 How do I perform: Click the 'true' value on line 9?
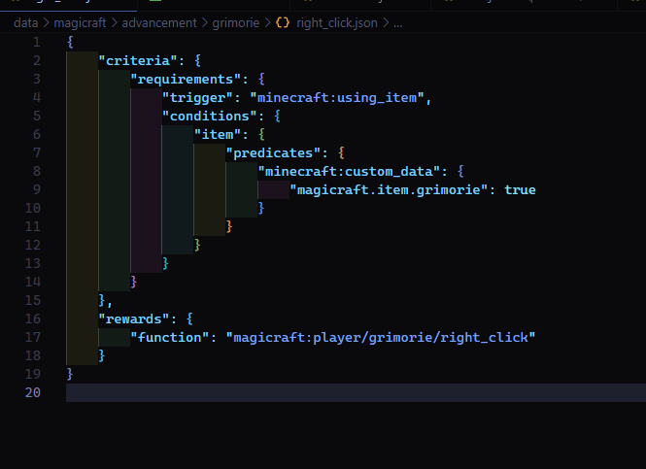pyautogui.click(x=520, y=189)
